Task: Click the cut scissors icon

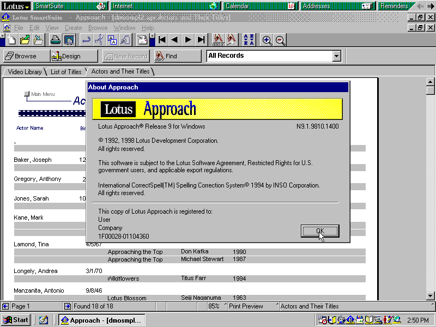Action: point(99,40)
